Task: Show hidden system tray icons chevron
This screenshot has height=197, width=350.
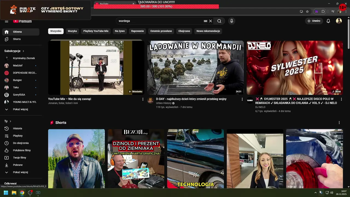Action: [x=315, y=193]
